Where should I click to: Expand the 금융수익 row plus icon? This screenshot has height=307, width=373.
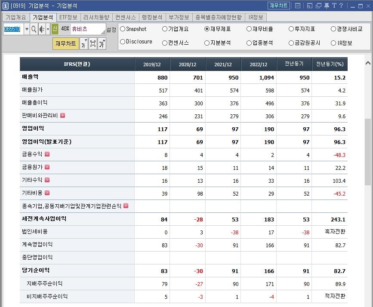pos(47,154)
